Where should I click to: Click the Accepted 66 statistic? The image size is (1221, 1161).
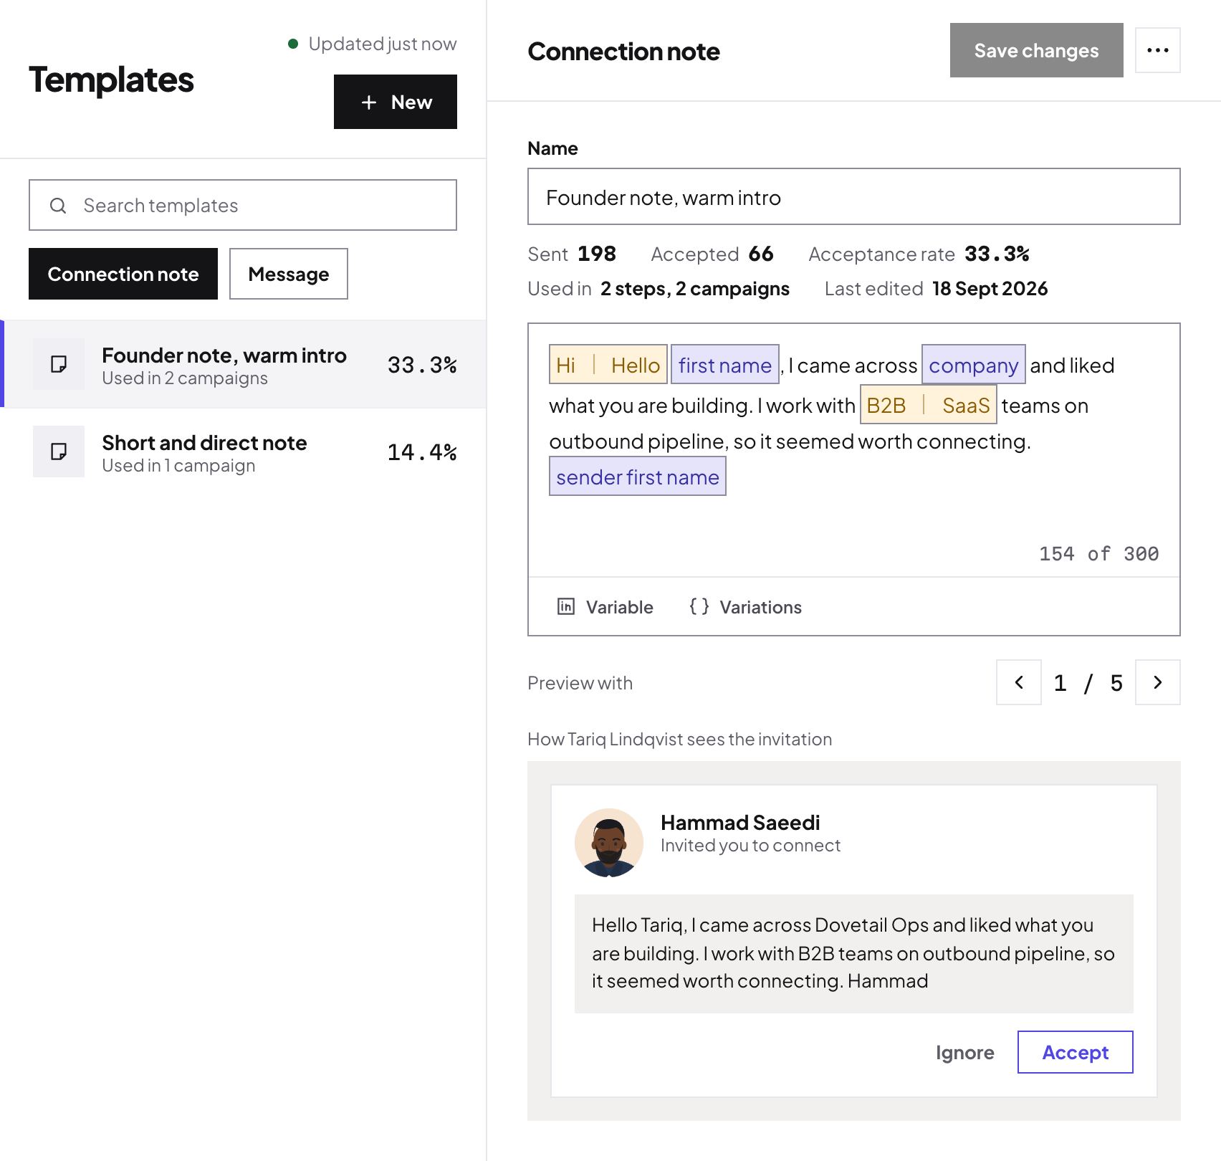coord(712,254)
